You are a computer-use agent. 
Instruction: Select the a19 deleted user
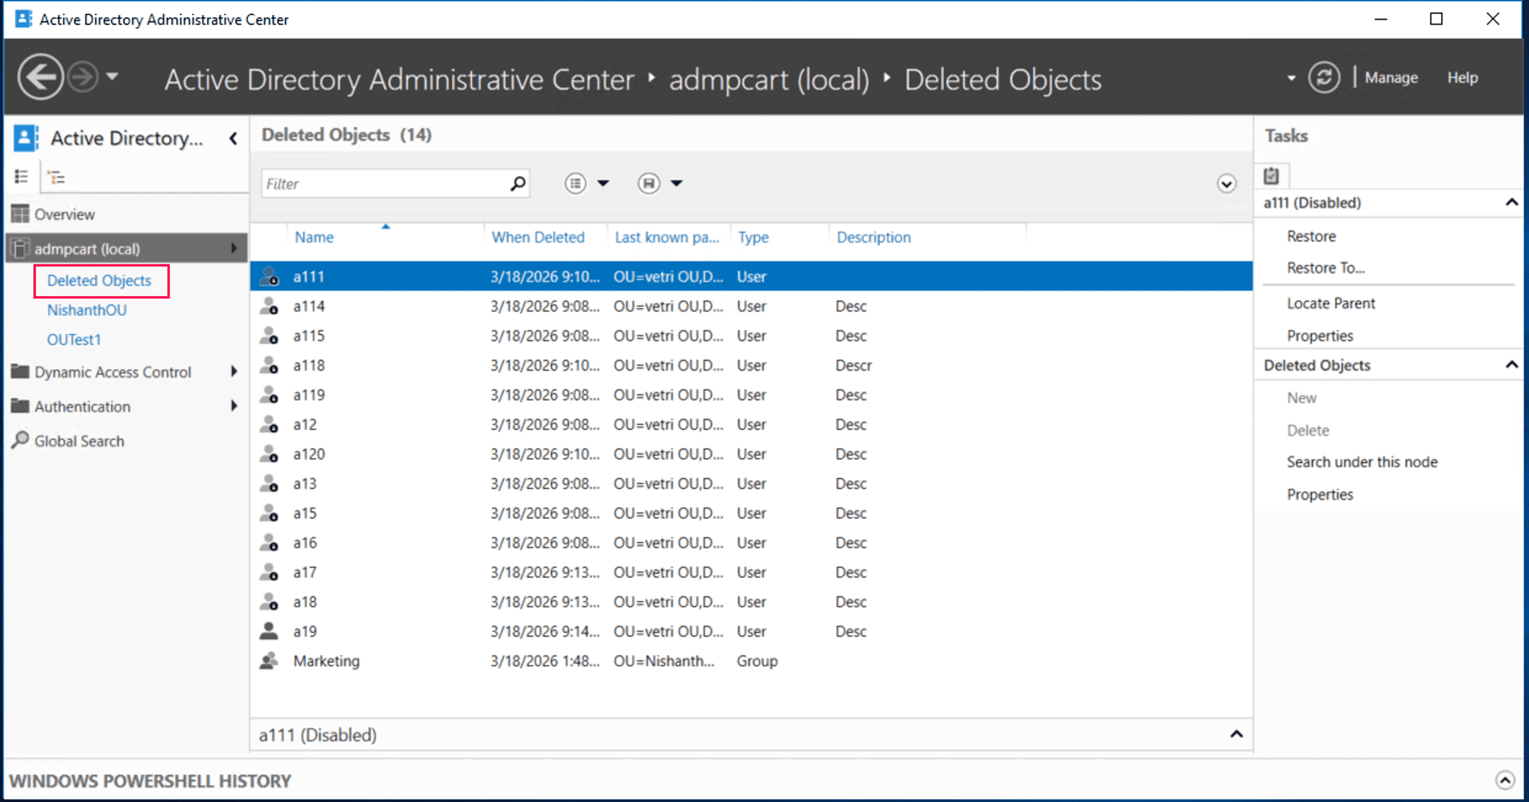coord(305,631)
